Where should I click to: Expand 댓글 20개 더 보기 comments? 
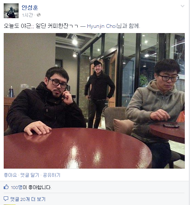[x=28, y=199]
